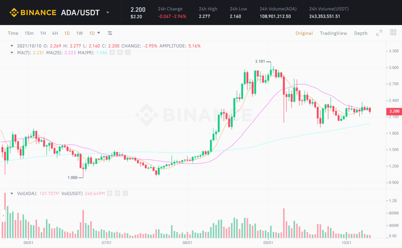Click the 24h Low value 2.160
This screenshot has width=402, height=248.
tap(235, 16)
